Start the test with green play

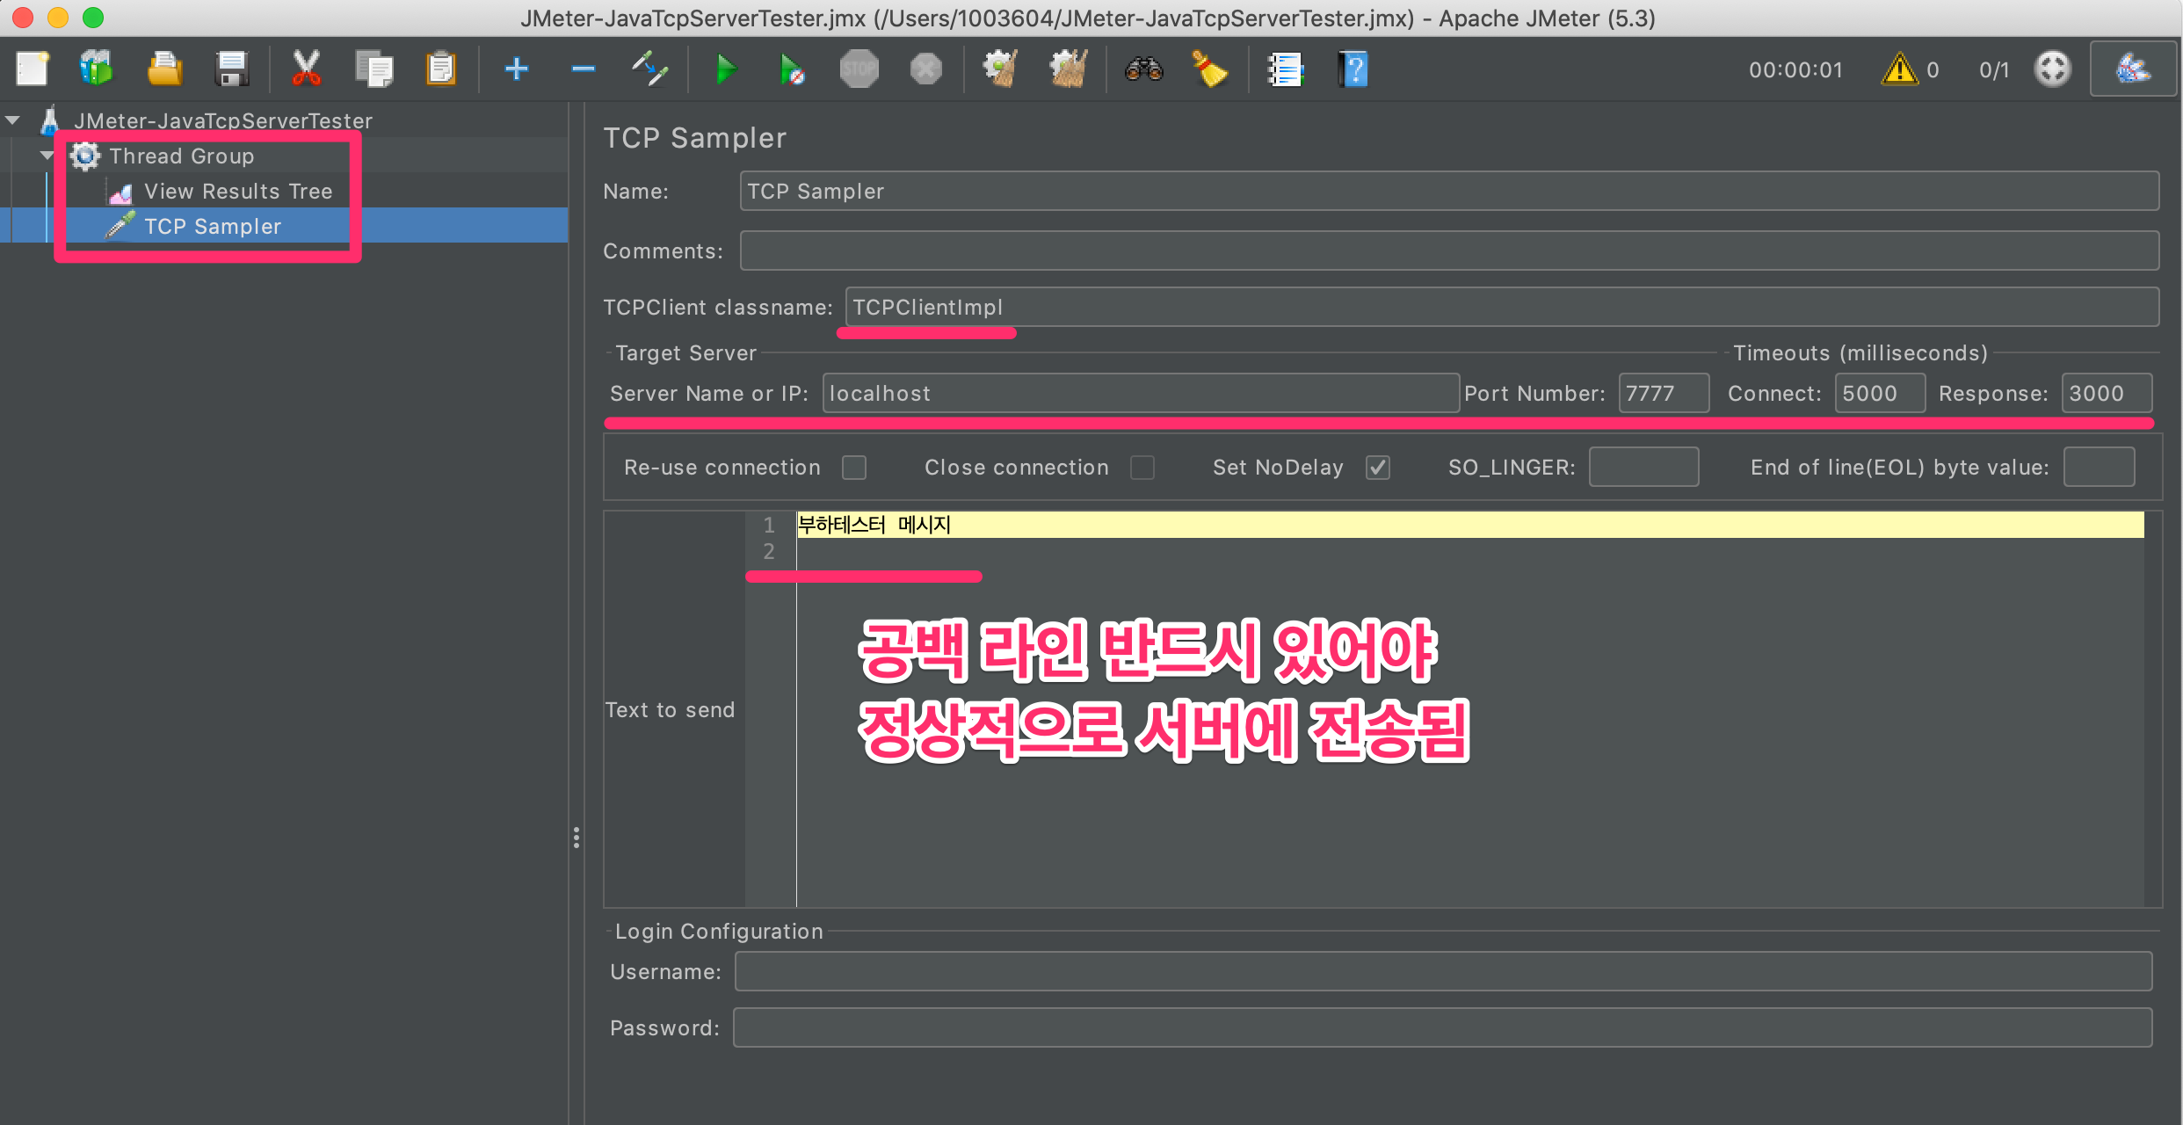pos(726,69)
